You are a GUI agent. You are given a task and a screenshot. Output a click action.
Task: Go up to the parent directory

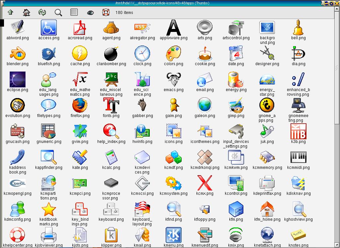(x=10, y=12)
